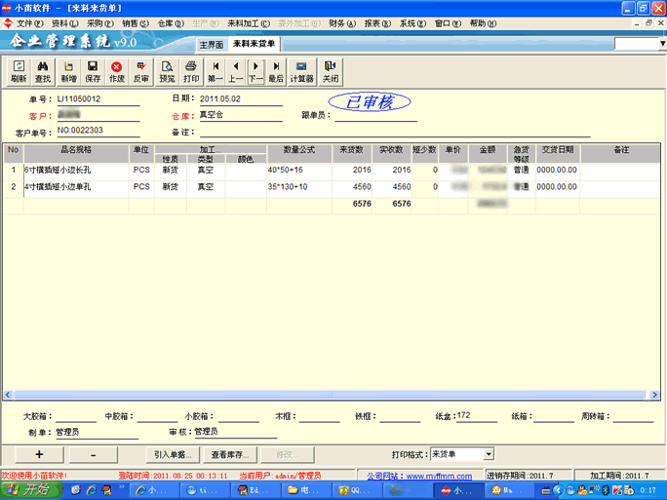667x500 pixels.
Task: Open the 来料加工 menu
Action: pyautogui.click(x=249, y=23)
